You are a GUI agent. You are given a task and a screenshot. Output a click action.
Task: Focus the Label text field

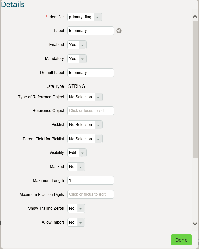[91, 31]
